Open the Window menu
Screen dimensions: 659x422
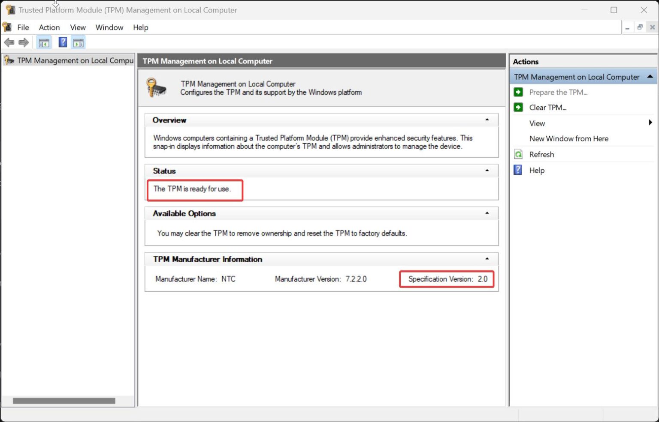coord(109,27)
